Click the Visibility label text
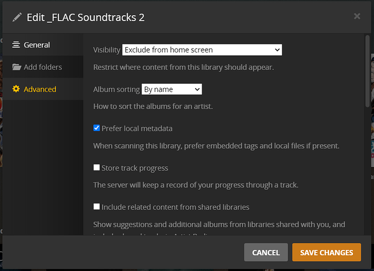 [107, 50]
